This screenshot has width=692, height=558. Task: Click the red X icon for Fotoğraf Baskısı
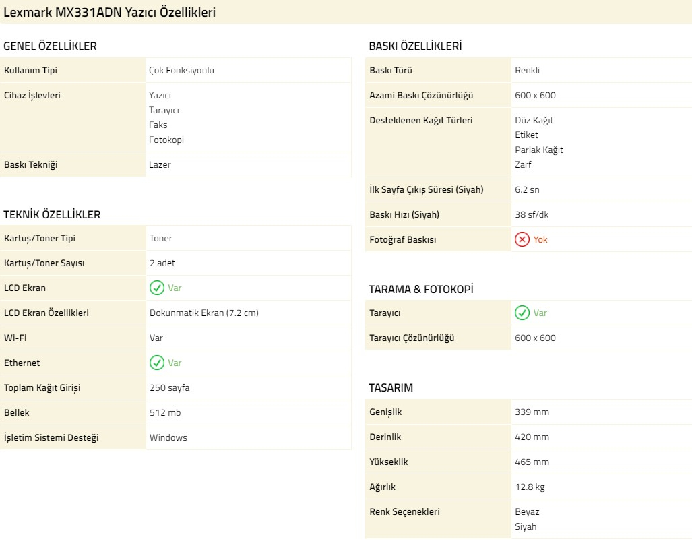pyautogui.click(x=522, y=240)
